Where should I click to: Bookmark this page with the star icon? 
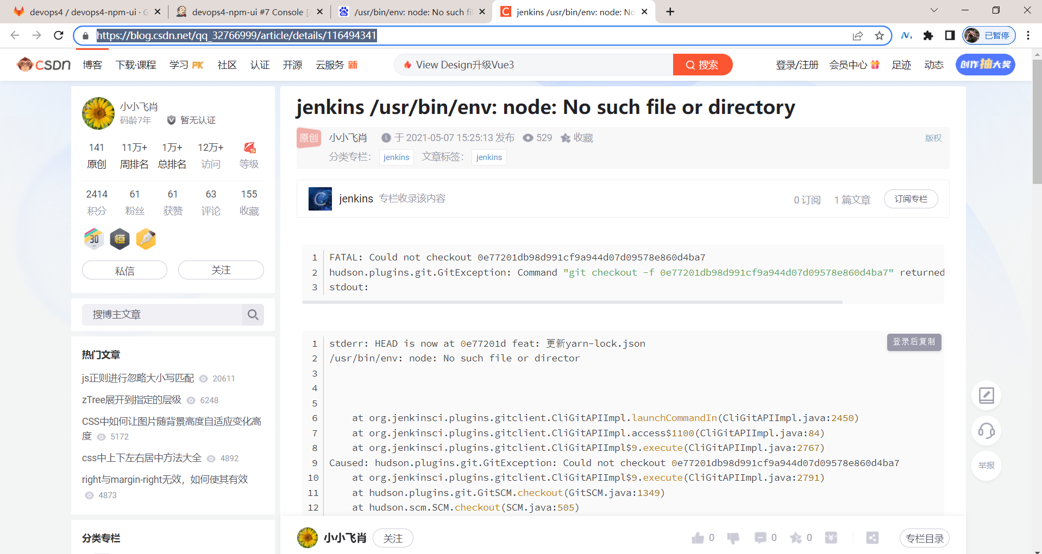pyautogui.click(x=880, y=36)
